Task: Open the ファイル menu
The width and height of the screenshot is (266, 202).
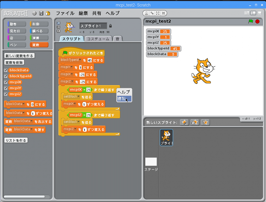Action: [x=65, y=13]
